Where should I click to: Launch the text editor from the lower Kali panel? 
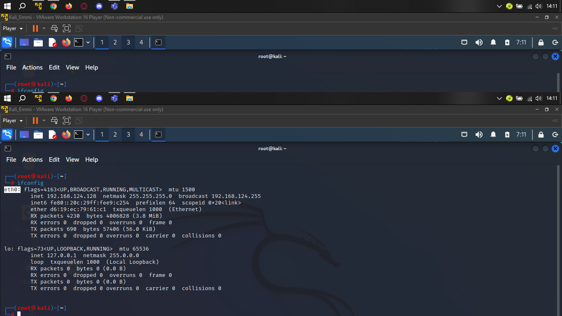52,135
